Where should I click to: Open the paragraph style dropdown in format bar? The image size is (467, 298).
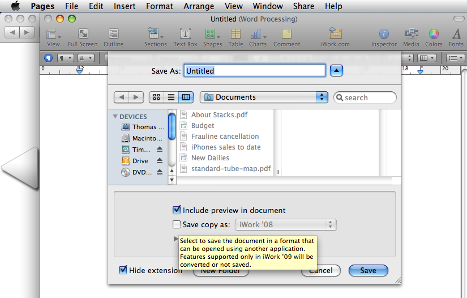tap(66, 58)
